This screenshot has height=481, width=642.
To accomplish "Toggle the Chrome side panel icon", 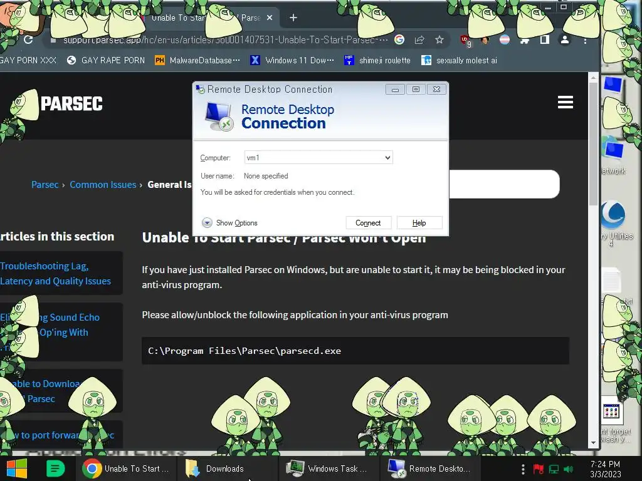I will coord(545,39).
